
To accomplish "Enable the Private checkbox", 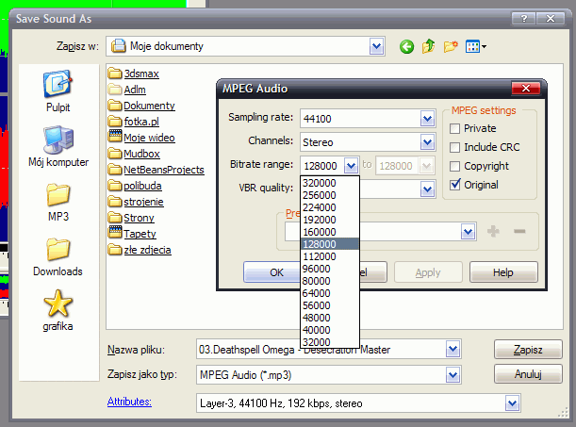I will pyautogui.click(x=455, y=128).
